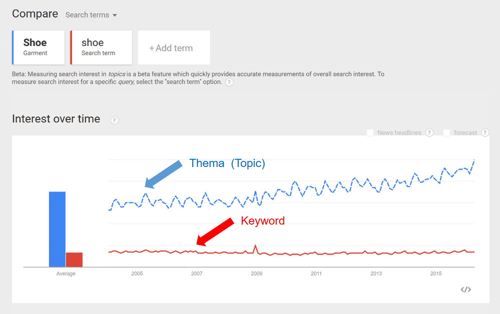The image size is (500, 314).
Task: Enable the News headlines checkbox
Action: point(370,133)
